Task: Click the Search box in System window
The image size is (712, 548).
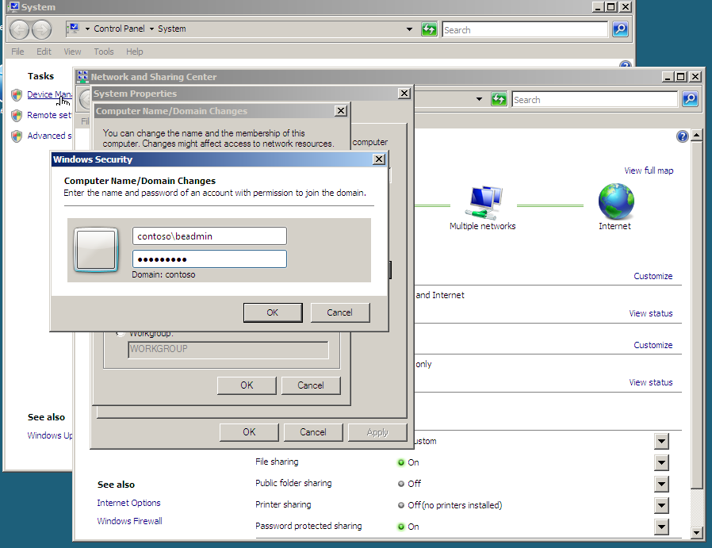Action: (x=525, y=29)
